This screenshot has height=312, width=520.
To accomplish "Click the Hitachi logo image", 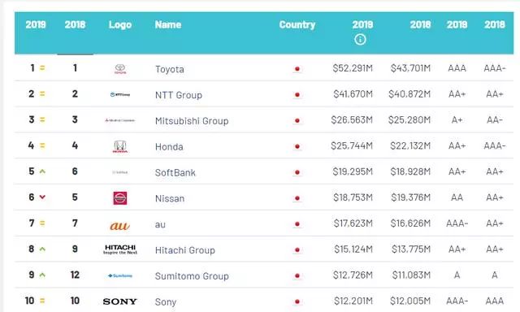I will tap(120, 249).
